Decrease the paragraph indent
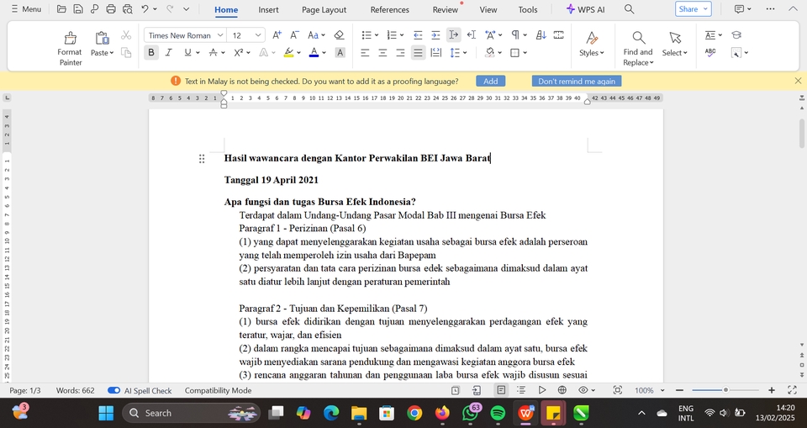The image size is (807, 428). point(418,35)
